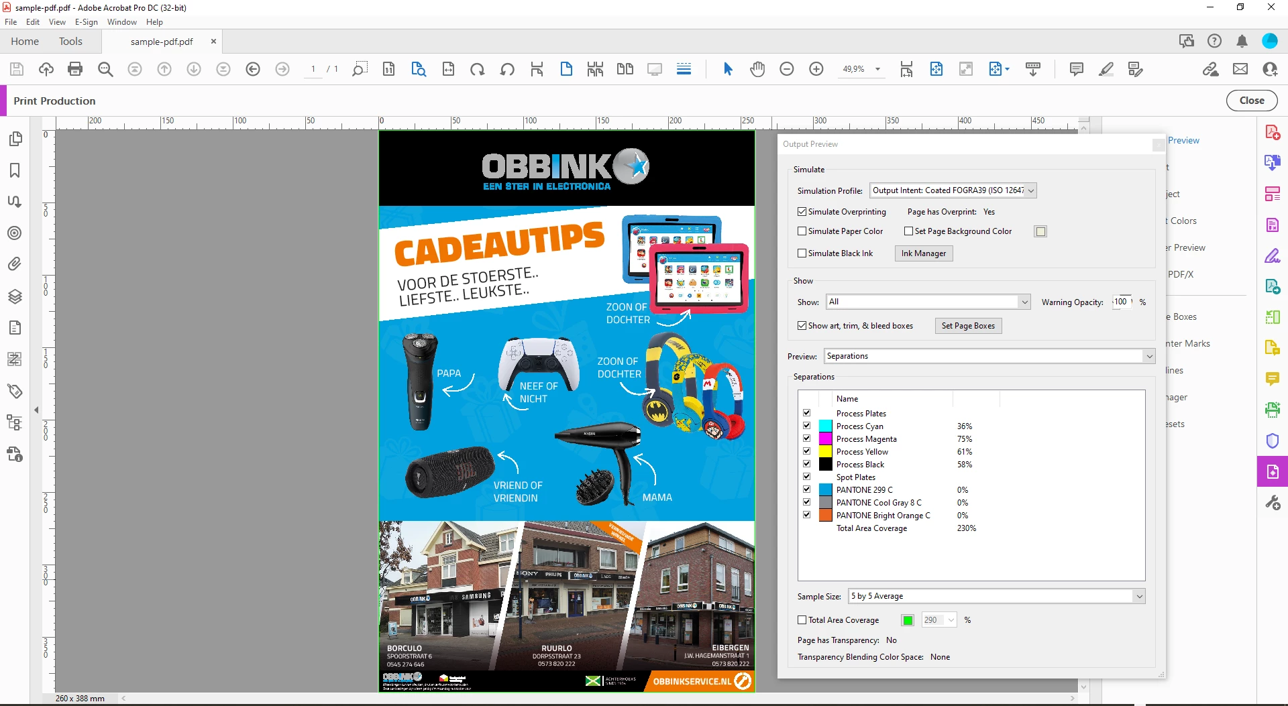The height and width of the screenshot is (706, 1288).
Task: Open the File menu
Action: tap(11, 22)
